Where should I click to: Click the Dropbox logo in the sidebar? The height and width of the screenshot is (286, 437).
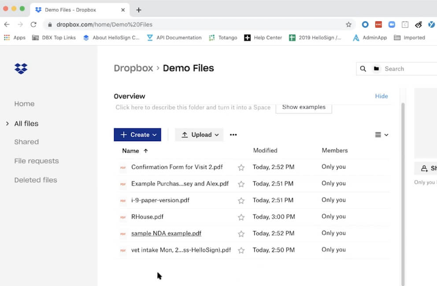click(x=21, y=69)
